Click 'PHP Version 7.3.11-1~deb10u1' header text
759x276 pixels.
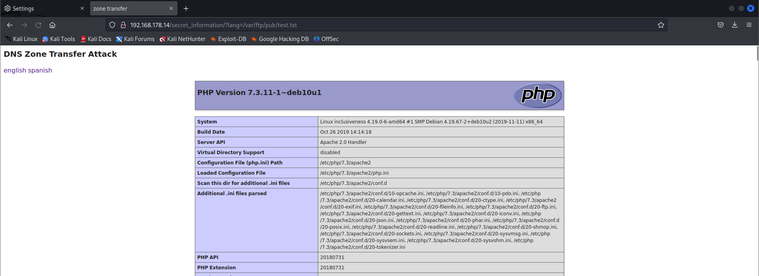click(x=259, y=92)
